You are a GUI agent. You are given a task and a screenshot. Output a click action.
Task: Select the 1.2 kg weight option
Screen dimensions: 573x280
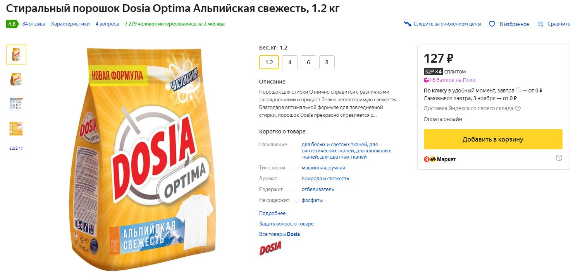269,62
